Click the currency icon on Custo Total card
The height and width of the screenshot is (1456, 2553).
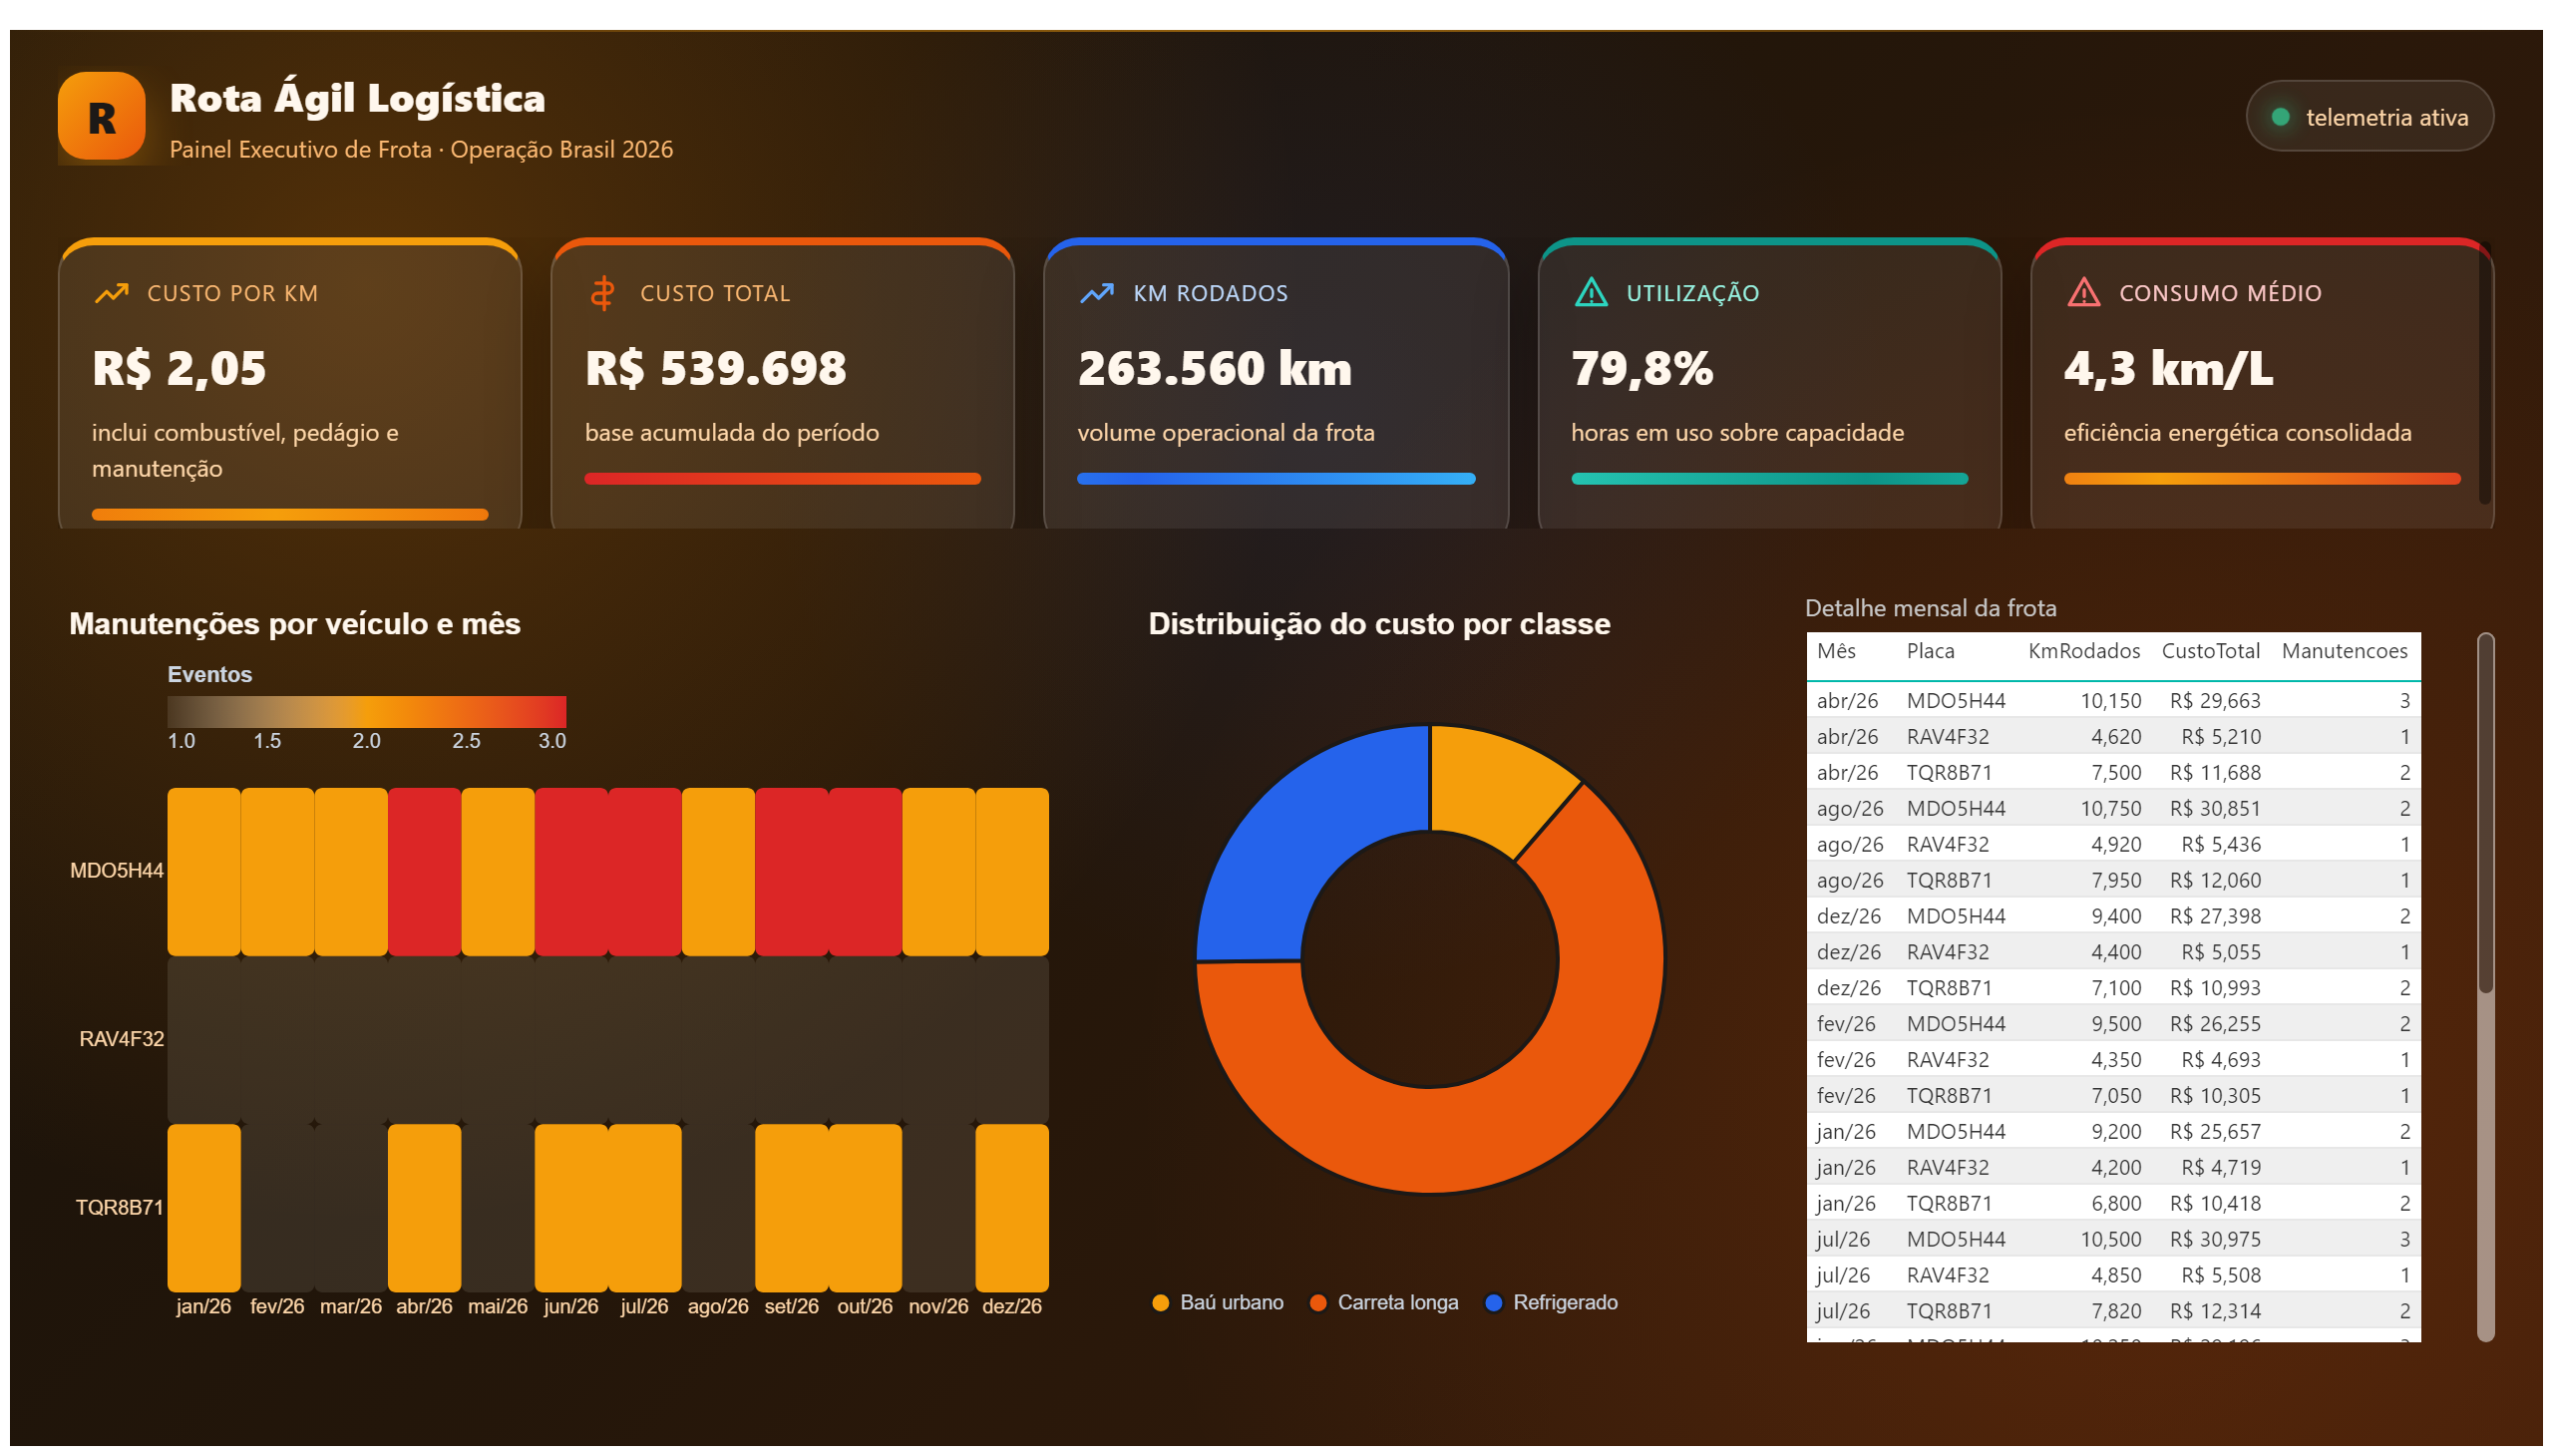[x=602, y=293]
